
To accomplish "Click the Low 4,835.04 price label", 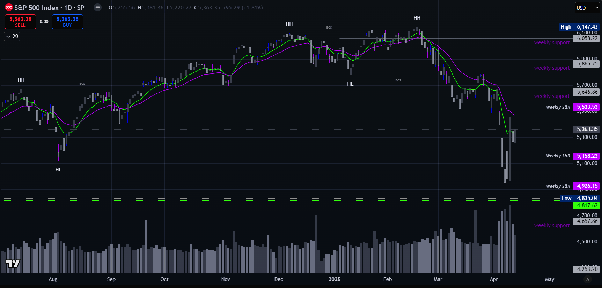I will (580, 198).
